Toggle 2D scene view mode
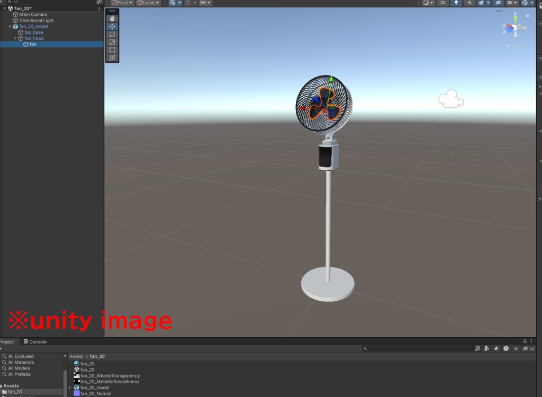Viewport: 542px width, 397px height. point(443,3)
